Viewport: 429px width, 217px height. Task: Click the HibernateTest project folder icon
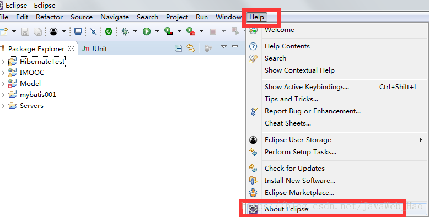13,62
